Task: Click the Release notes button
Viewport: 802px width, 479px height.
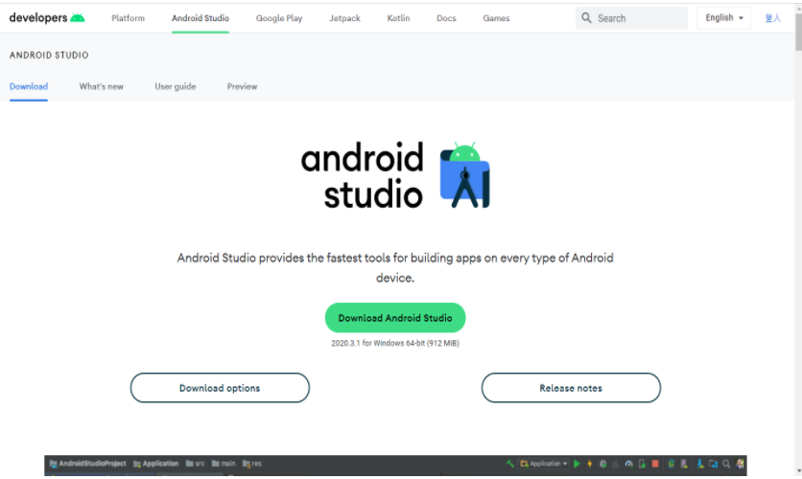Action: [571, 388]
